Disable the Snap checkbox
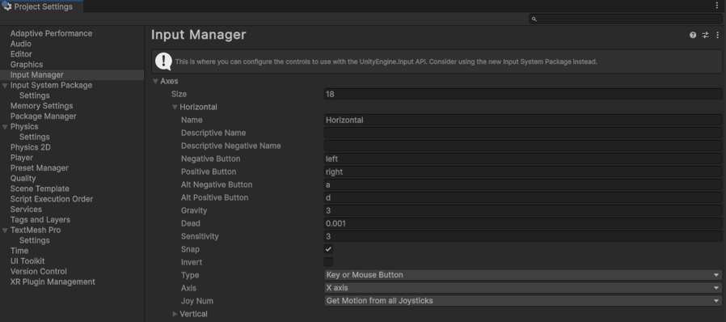The image size is (726, 322). pos(328,249)
